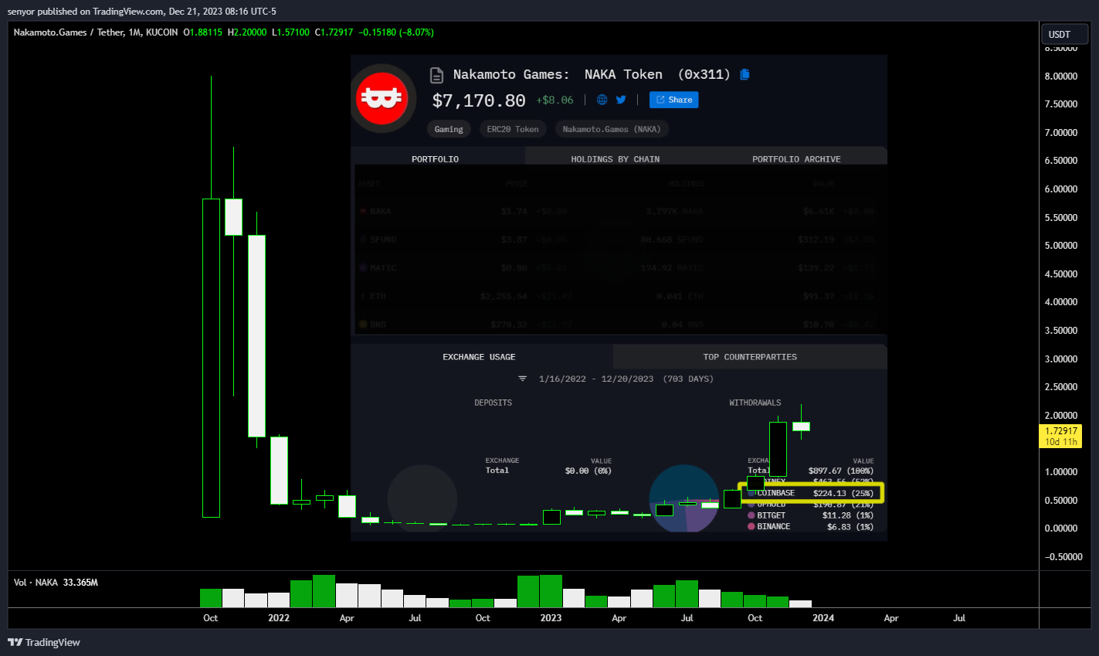Click the DEPOSITS heading
1099x656 pixels.
pos(493,403)
